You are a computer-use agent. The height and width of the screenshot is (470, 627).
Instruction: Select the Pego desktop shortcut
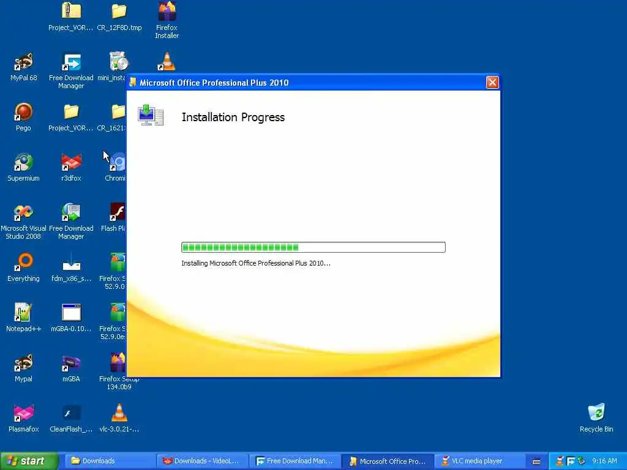(23, 112)
